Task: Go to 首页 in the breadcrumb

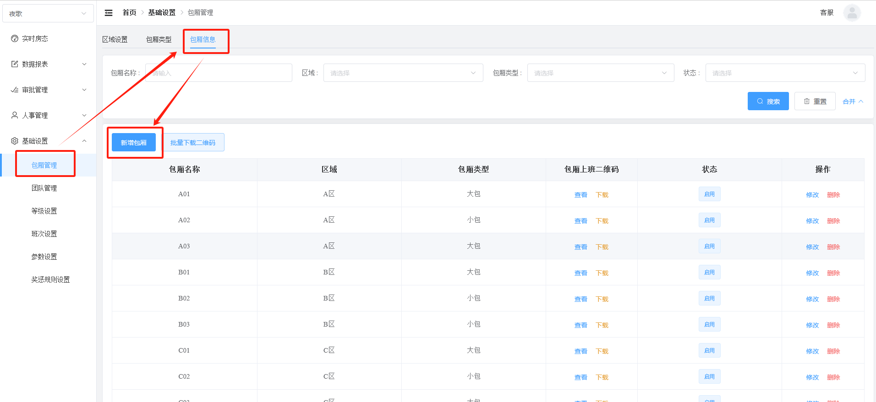Action: tap(130, 13)
